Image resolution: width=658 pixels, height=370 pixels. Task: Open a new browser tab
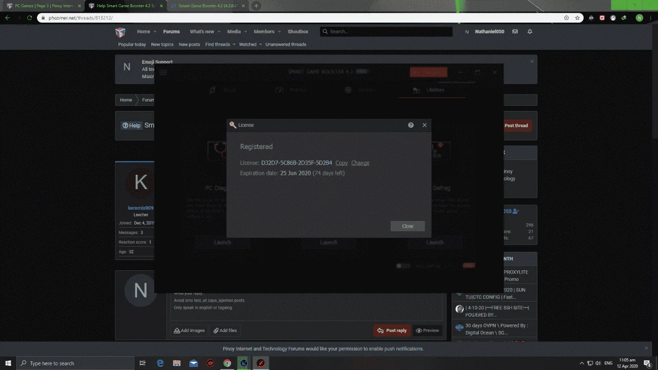coord(256,6)
